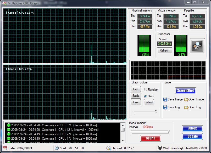The image size is (211, 153).
Task: Select the Random graph color option
Action: point(145,90)
